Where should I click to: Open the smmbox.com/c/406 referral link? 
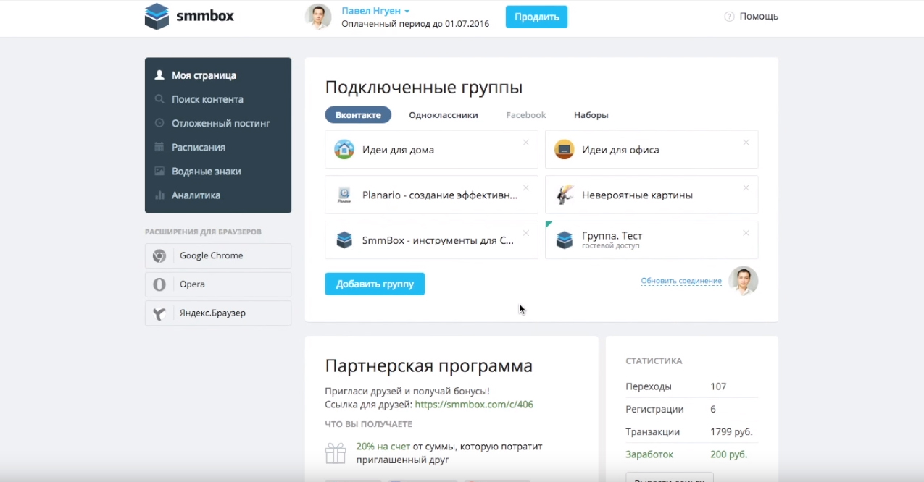coord(474,405)
